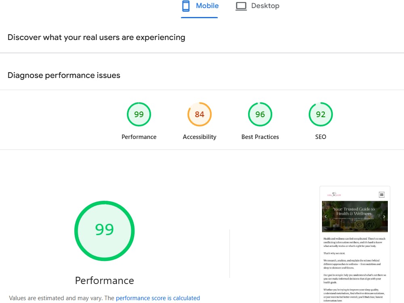Click the small Performance label under the gauges

139,137
